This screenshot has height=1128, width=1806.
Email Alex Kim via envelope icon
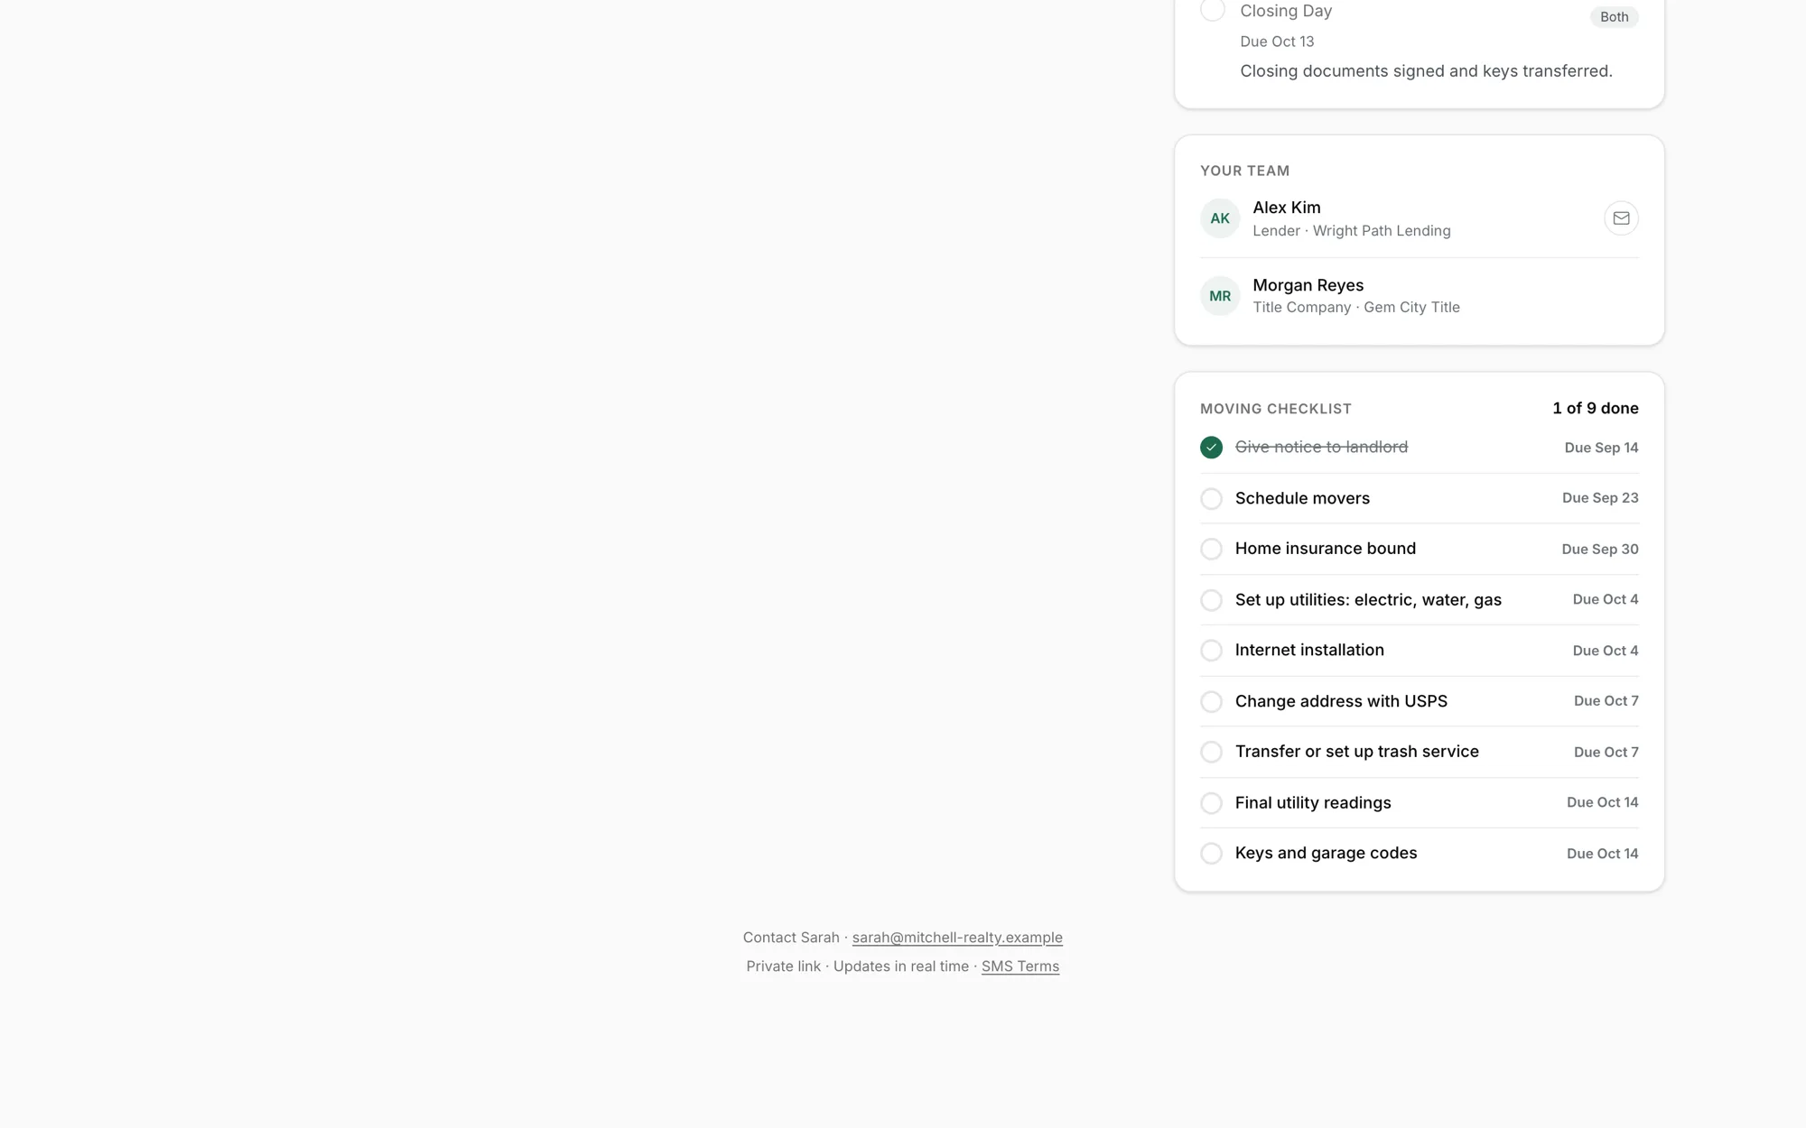click(x=1621, y=218)
